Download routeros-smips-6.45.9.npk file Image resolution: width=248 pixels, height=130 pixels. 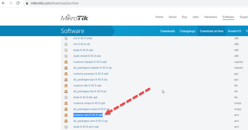click(89, 103)
